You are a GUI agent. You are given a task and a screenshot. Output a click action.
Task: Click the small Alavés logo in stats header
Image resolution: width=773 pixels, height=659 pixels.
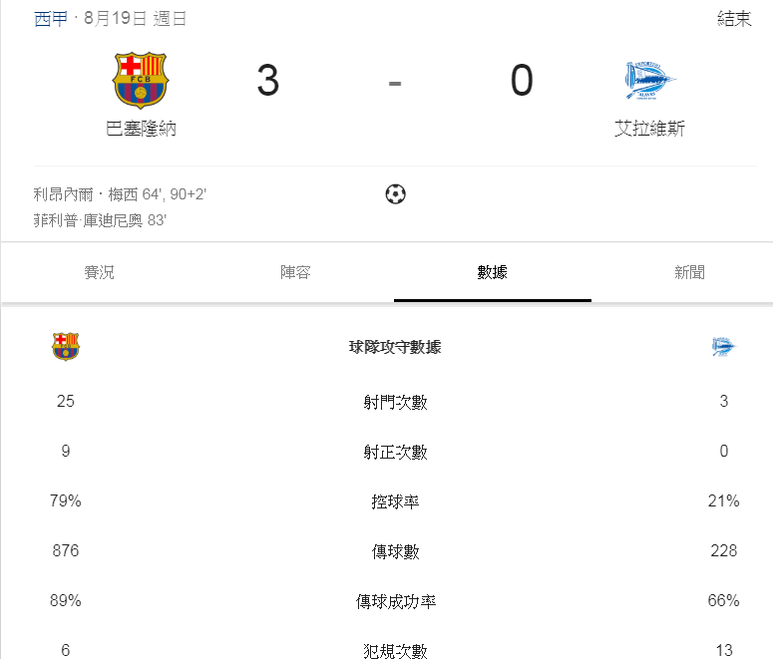point(724,347)
